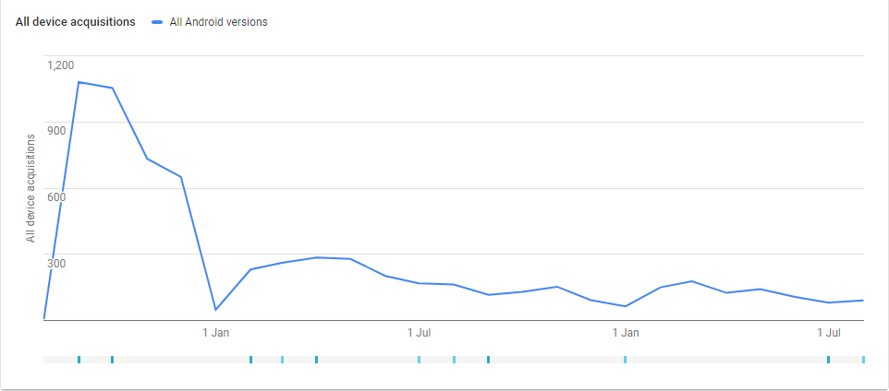889x391 pixels.
Task: Click the second "1 Jul" x-axis label
Action: click(x=829, y=333)
